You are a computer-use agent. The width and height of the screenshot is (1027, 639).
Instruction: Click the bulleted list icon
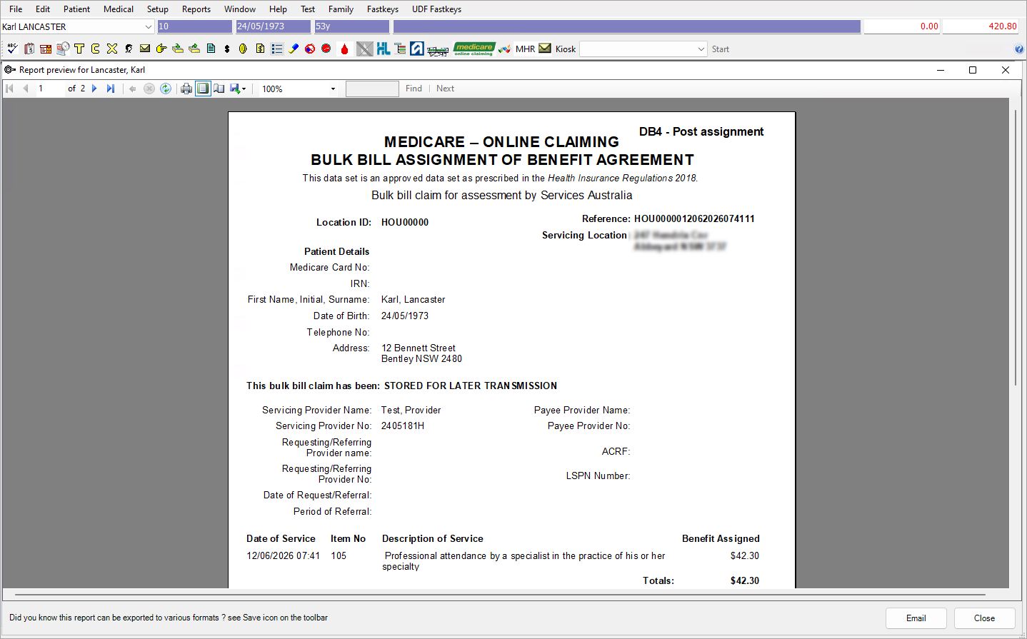pyautogui.click(x=277, y=49)
